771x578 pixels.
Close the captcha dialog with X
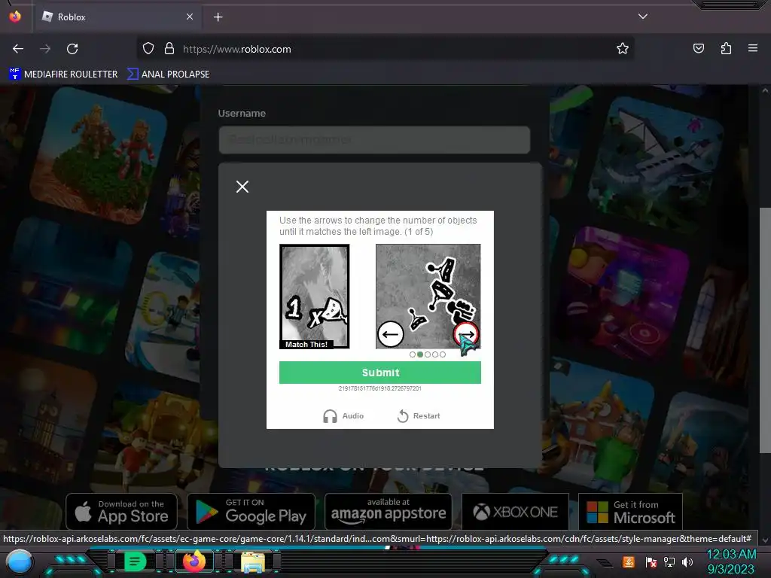[x=242, y=187]
